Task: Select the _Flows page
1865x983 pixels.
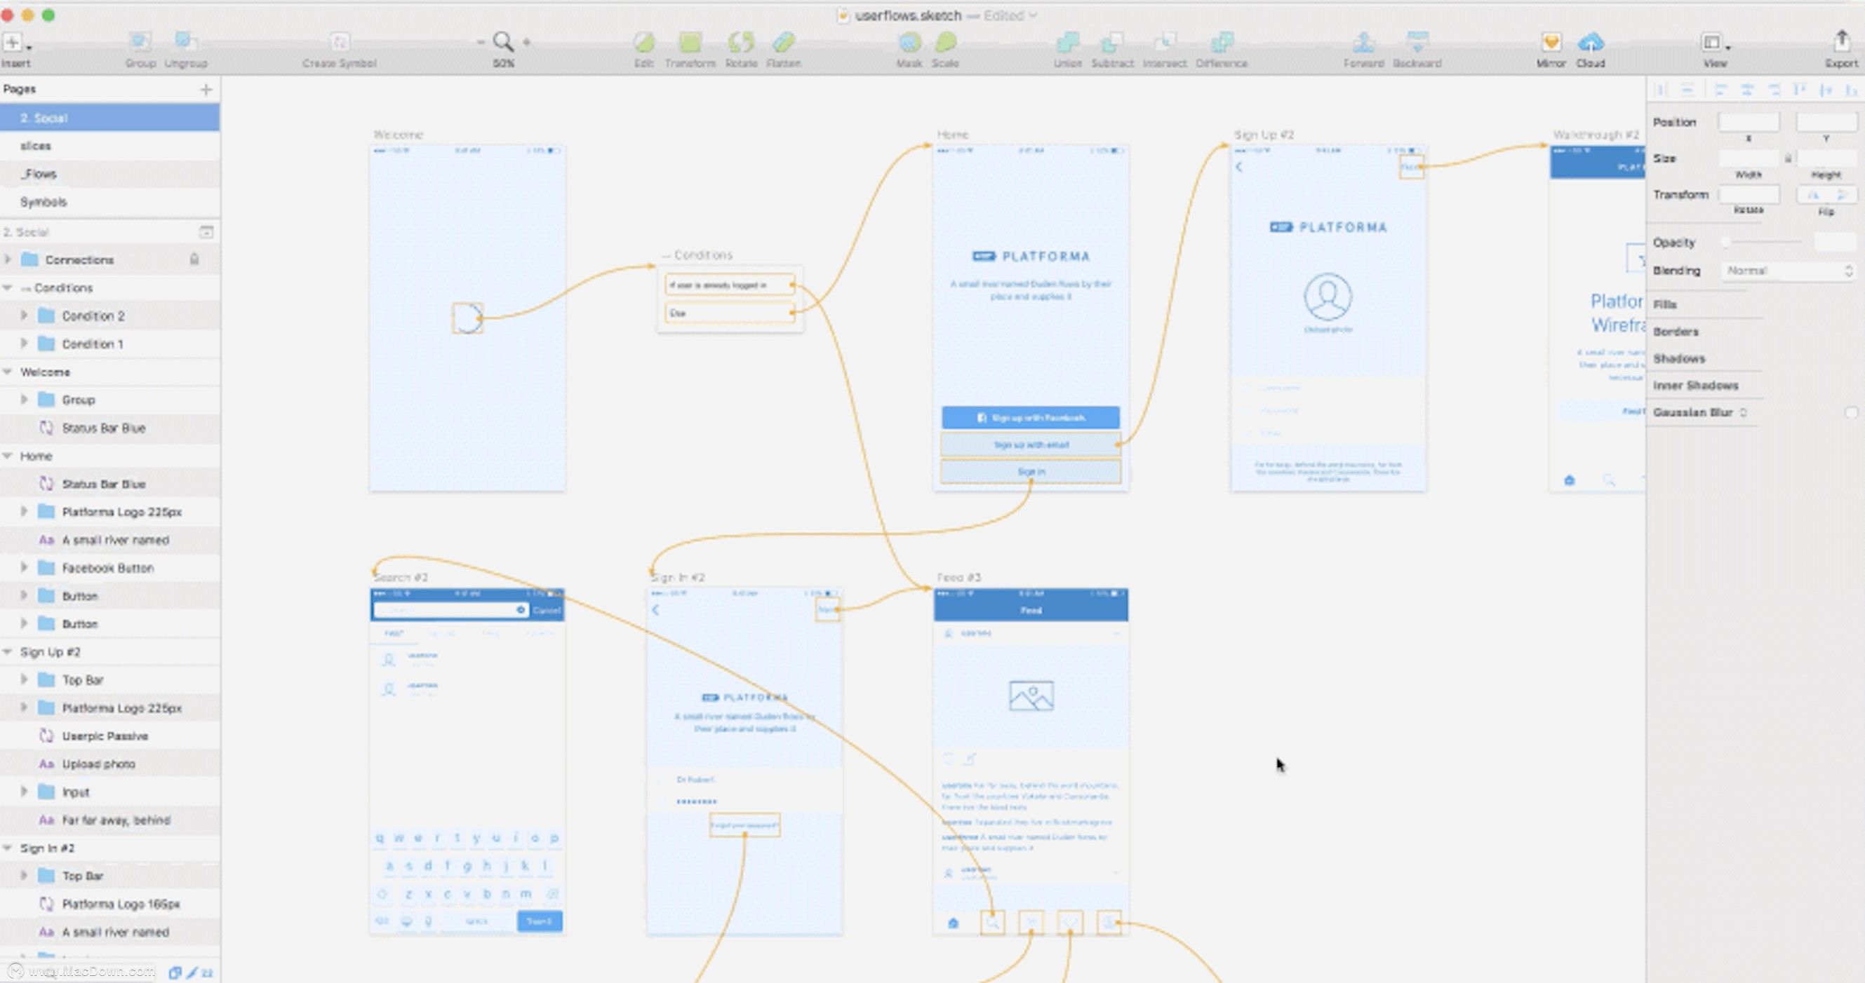Action: [39, 174]
